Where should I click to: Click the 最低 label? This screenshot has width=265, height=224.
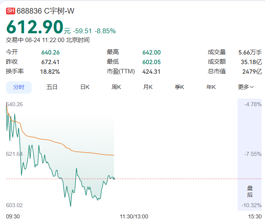(113, 62)
